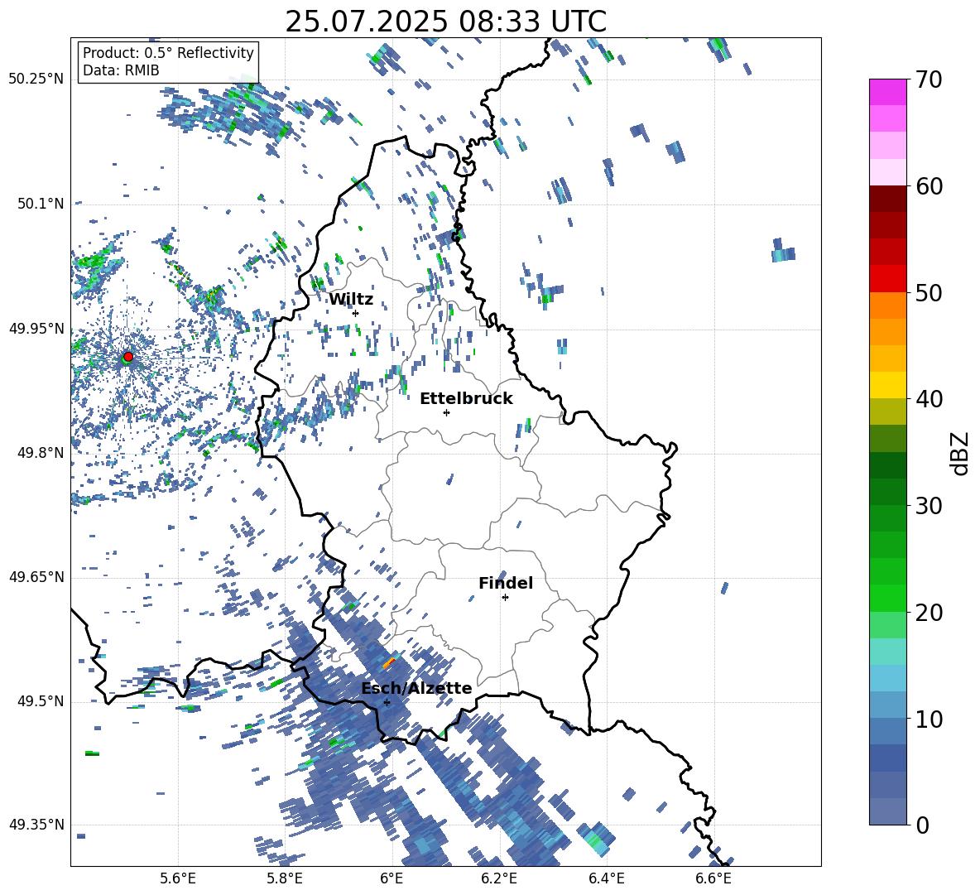
Task: Click the 6°E longitude label
Action: click(x=392, y=879)
